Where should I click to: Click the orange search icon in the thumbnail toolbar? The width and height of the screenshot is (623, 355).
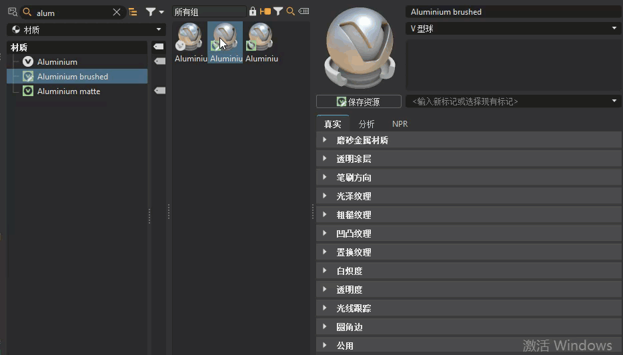(290, 11)
